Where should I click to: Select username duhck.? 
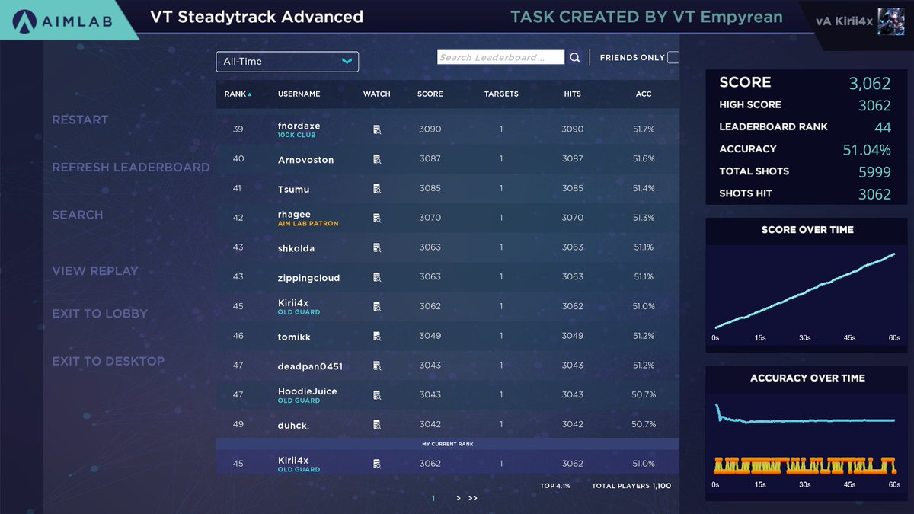pyautogui.click(x=293, y=426)
